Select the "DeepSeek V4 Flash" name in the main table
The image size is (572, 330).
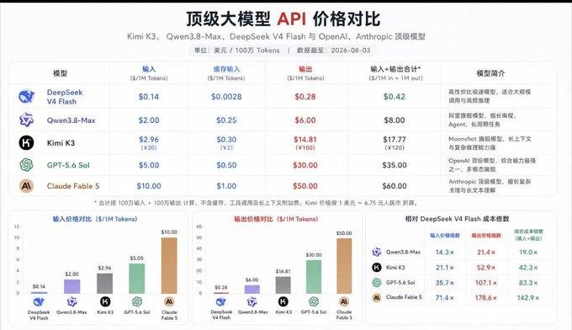click(65, 97)
